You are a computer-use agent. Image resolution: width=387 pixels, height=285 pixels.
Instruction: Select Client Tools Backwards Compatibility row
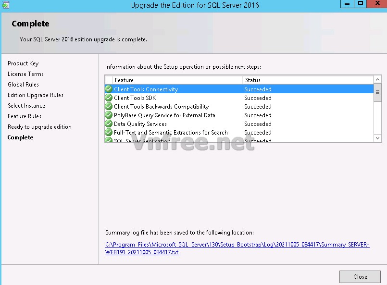point(239,106)
